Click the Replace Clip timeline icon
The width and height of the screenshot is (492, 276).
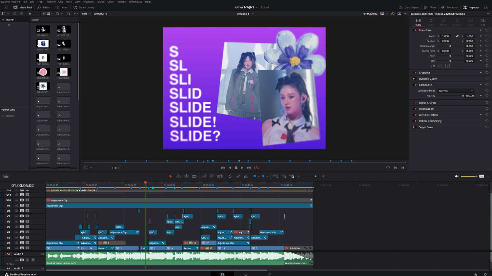220,176
